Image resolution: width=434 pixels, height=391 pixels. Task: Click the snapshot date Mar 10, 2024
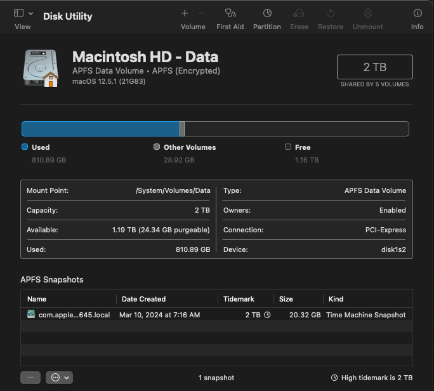(159, 315)
